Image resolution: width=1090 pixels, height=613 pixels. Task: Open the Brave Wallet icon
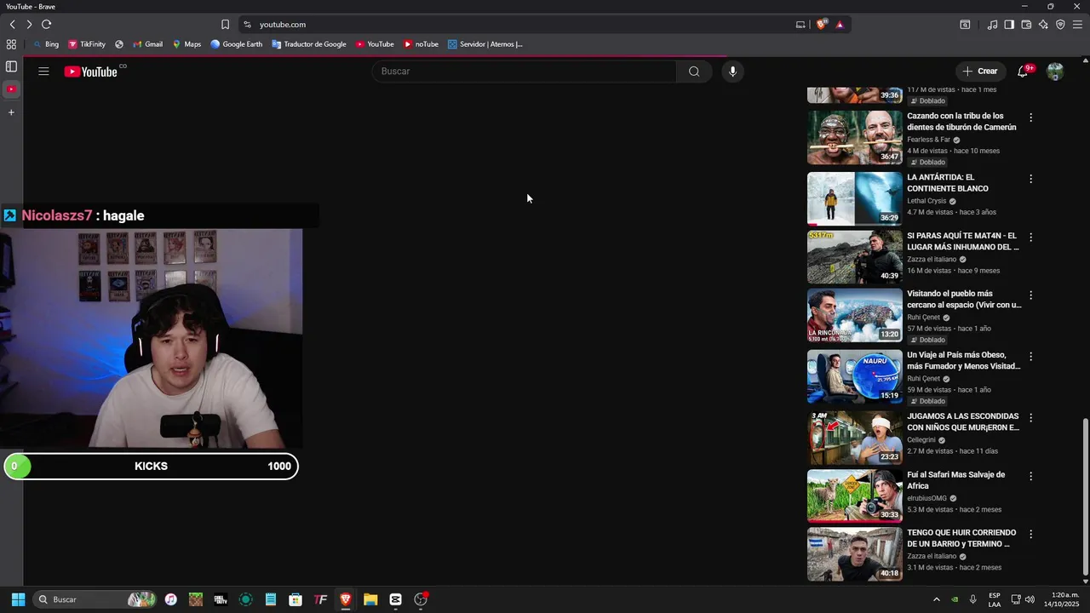point(1026,25)
